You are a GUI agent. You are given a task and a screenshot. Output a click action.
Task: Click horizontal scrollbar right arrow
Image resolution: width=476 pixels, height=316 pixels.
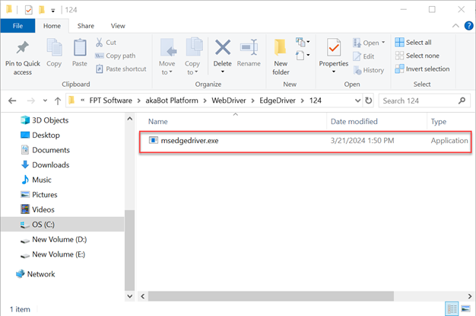[470, 296]
